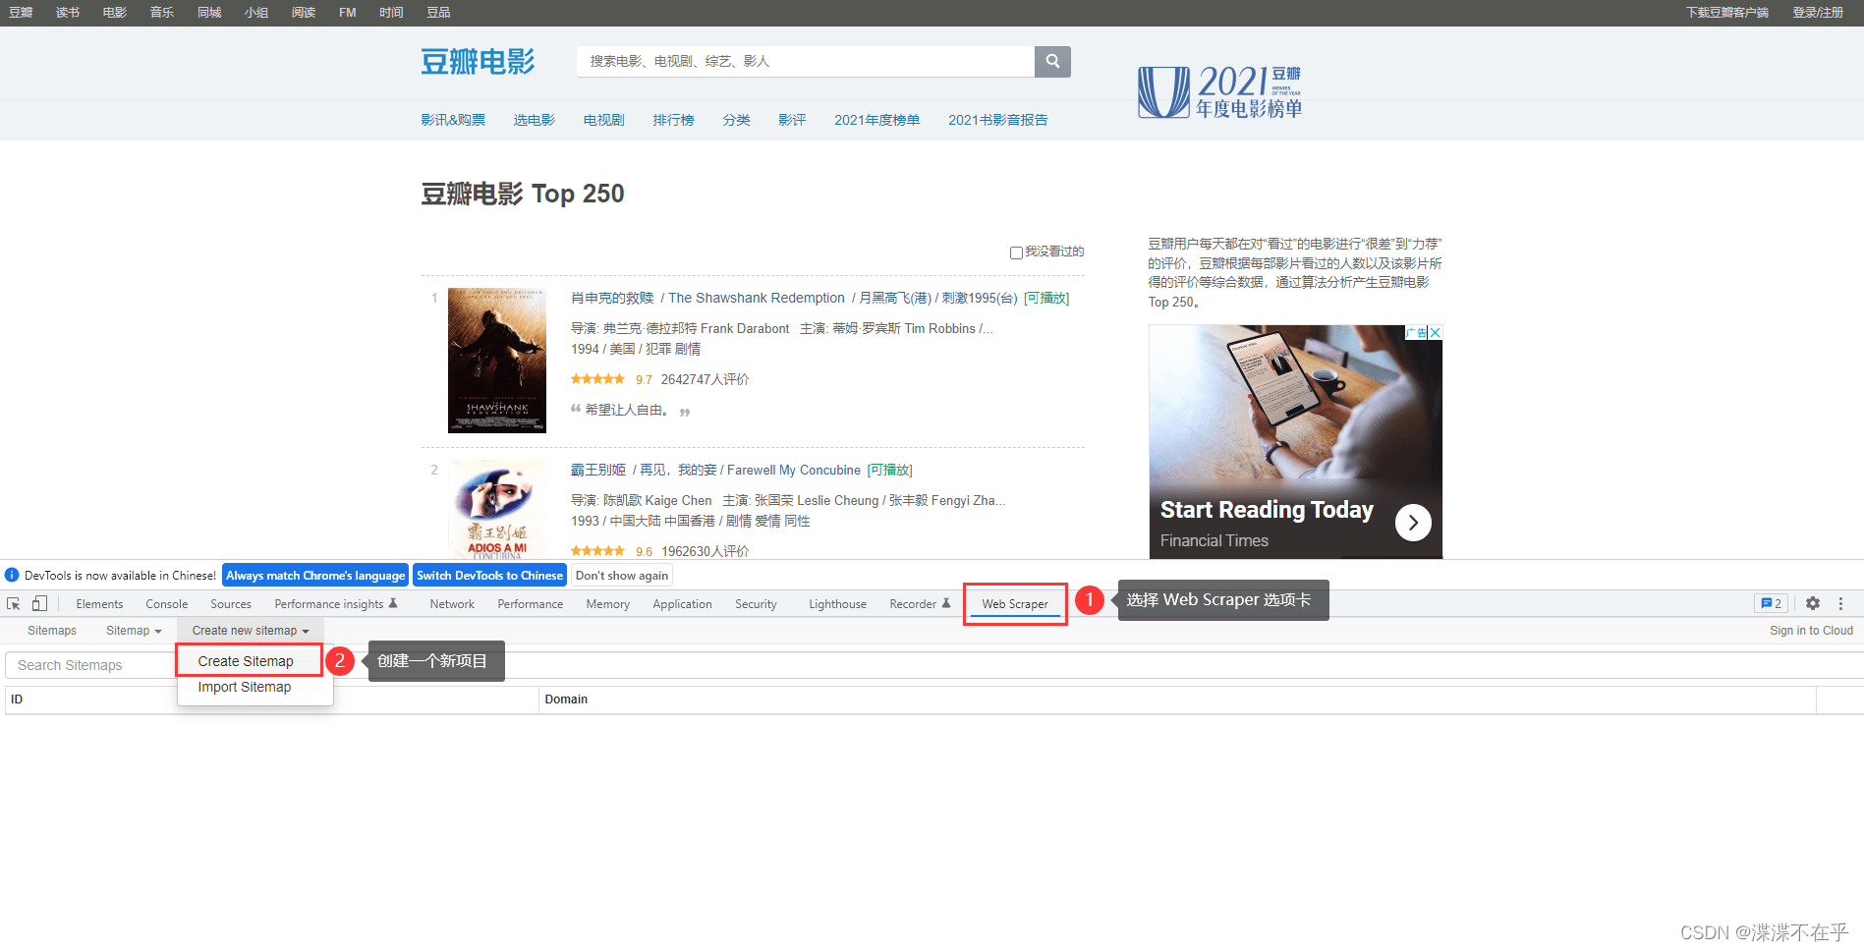Image resolution: width=1864 pixels, height=951 pixels.
Task: Open the Recorder tab
Action: click(x=920, y=604)
